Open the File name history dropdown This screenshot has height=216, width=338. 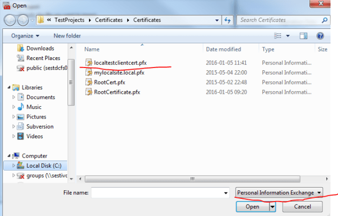[226, 193]
